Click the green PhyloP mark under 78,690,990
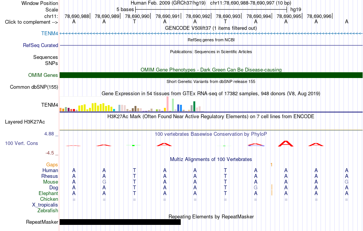Screen dimensions: 363x231 click(x=133, y=145)
